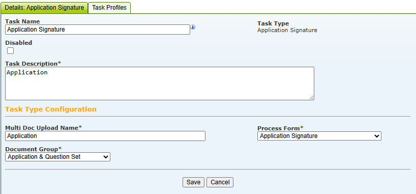Click the Document Group dropdown arrow

[105, 157]
